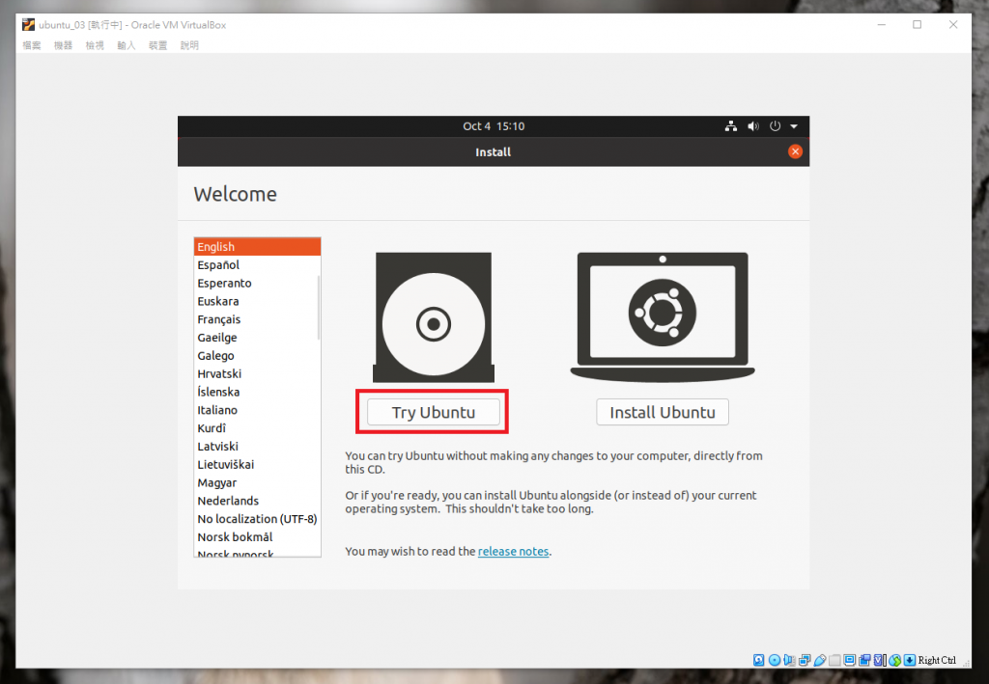This screenshot has width=989, height=684.
Task: Select Latviski in the language list
Action: click(257, 447)
